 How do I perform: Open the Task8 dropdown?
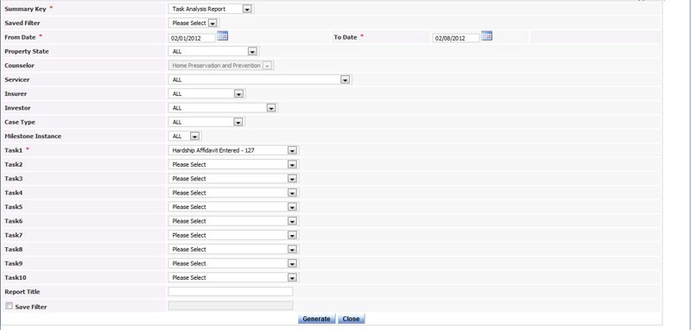233,250
